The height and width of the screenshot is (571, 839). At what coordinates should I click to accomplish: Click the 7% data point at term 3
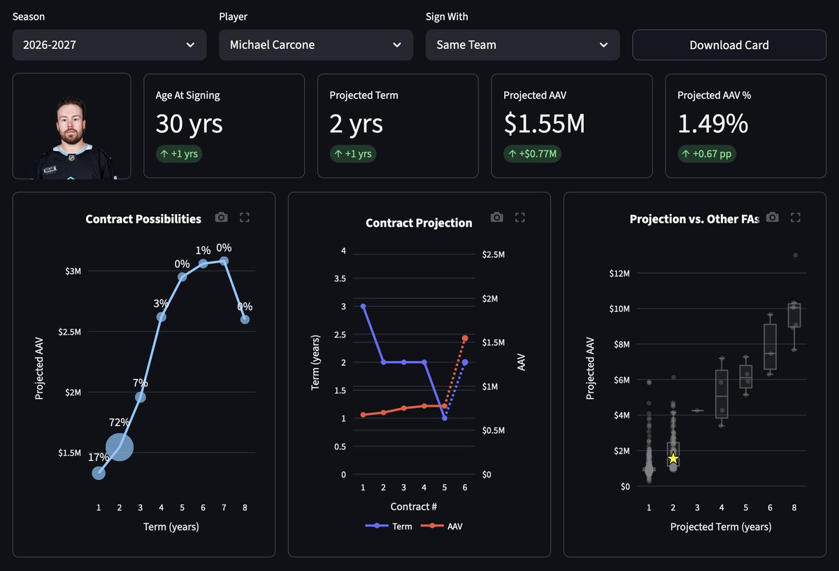point(141,397)
